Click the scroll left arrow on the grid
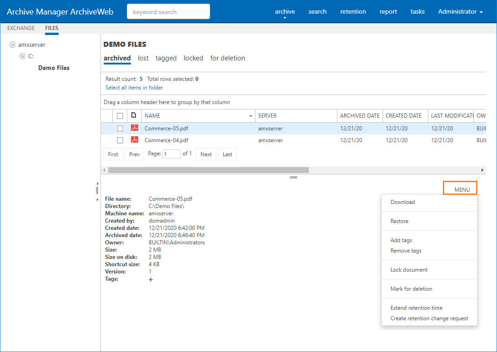The height and width of the screenshot is (352, 497). click(104, 170)
